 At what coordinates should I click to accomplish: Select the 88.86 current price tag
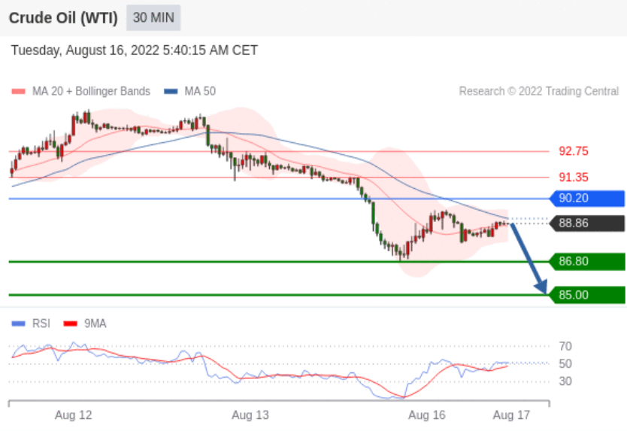587,223
